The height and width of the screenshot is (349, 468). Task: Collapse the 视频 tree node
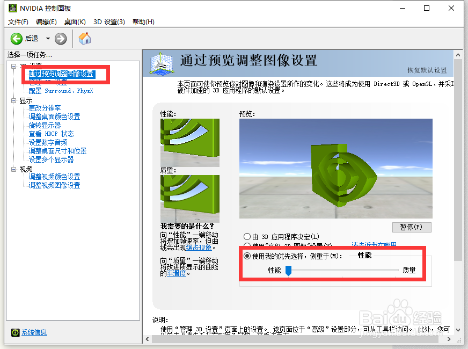[14, 169]
